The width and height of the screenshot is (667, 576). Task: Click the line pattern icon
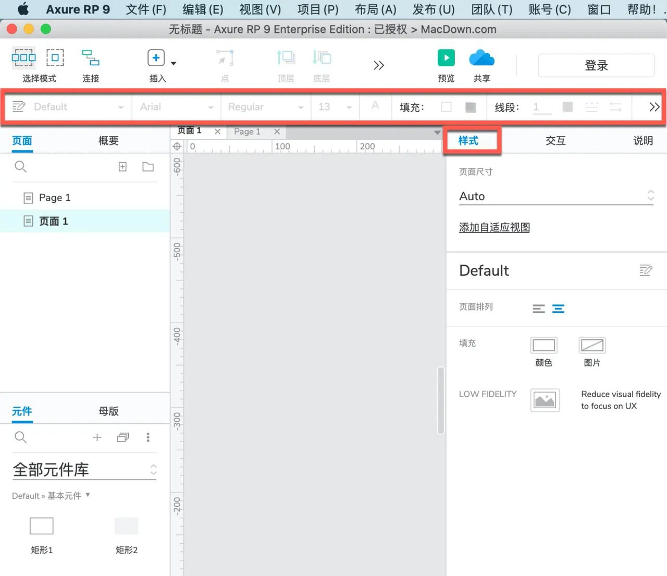[592, 107]
